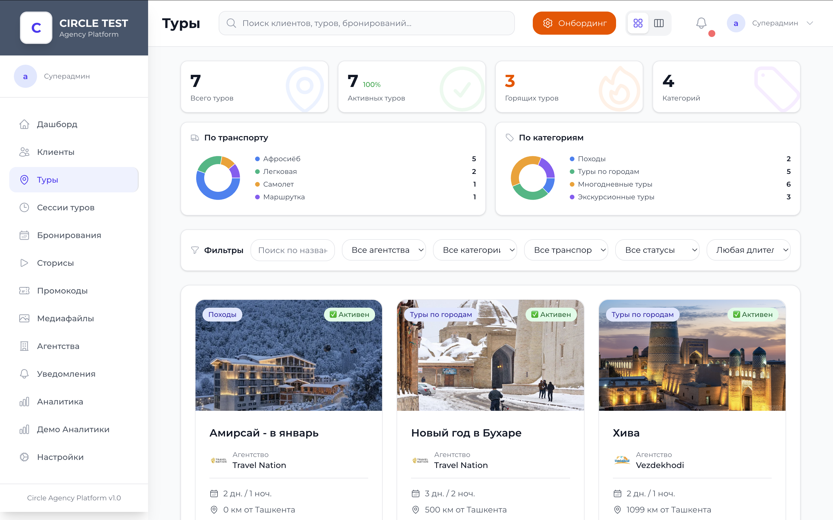The width and height of the screenshot is (833, 520).
Task: Expand the Все статусы filter
Action: pos(657,250)
